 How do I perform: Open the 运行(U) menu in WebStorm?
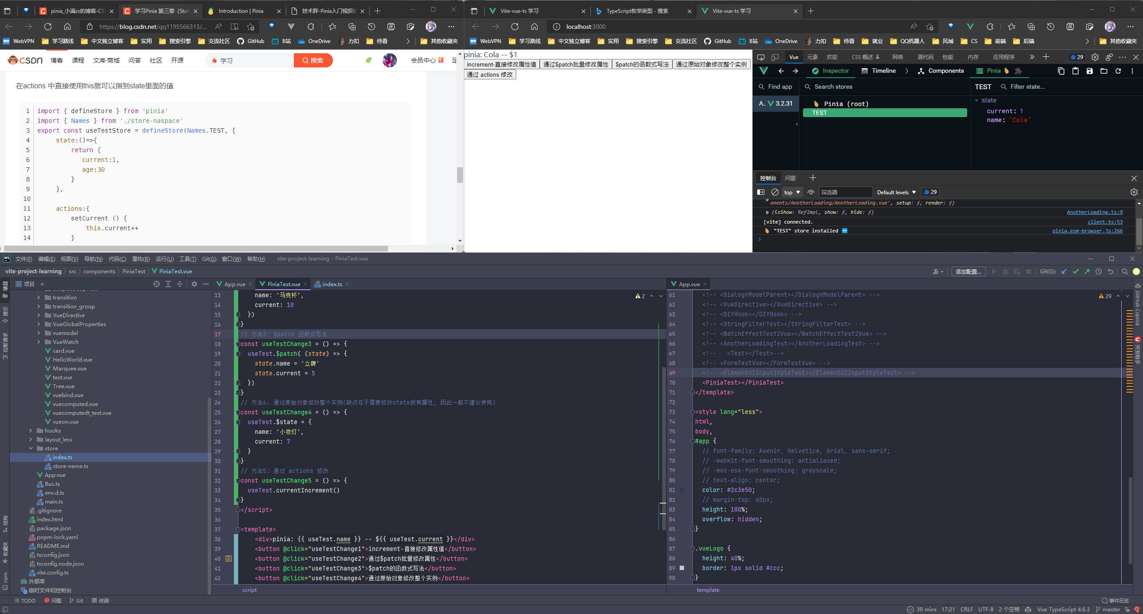click(x=165, y=259)
